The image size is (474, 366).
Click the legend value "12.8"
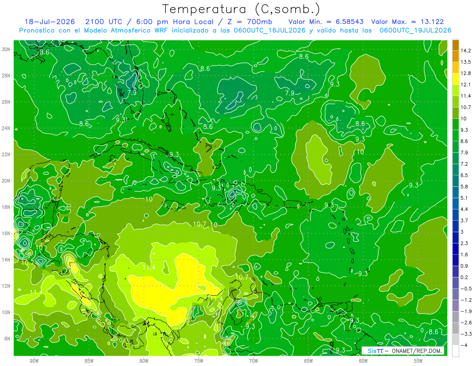(x=466, y=73)
